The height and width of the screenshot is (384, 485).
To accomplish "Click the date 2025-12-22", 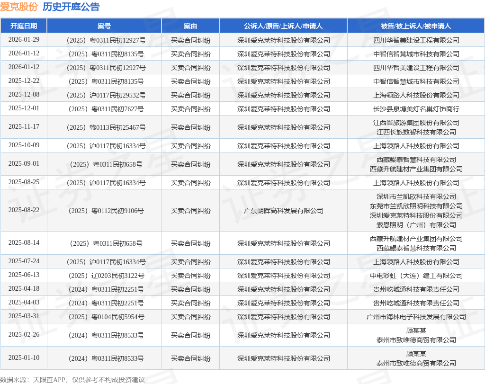I will (x=24, y=80).
